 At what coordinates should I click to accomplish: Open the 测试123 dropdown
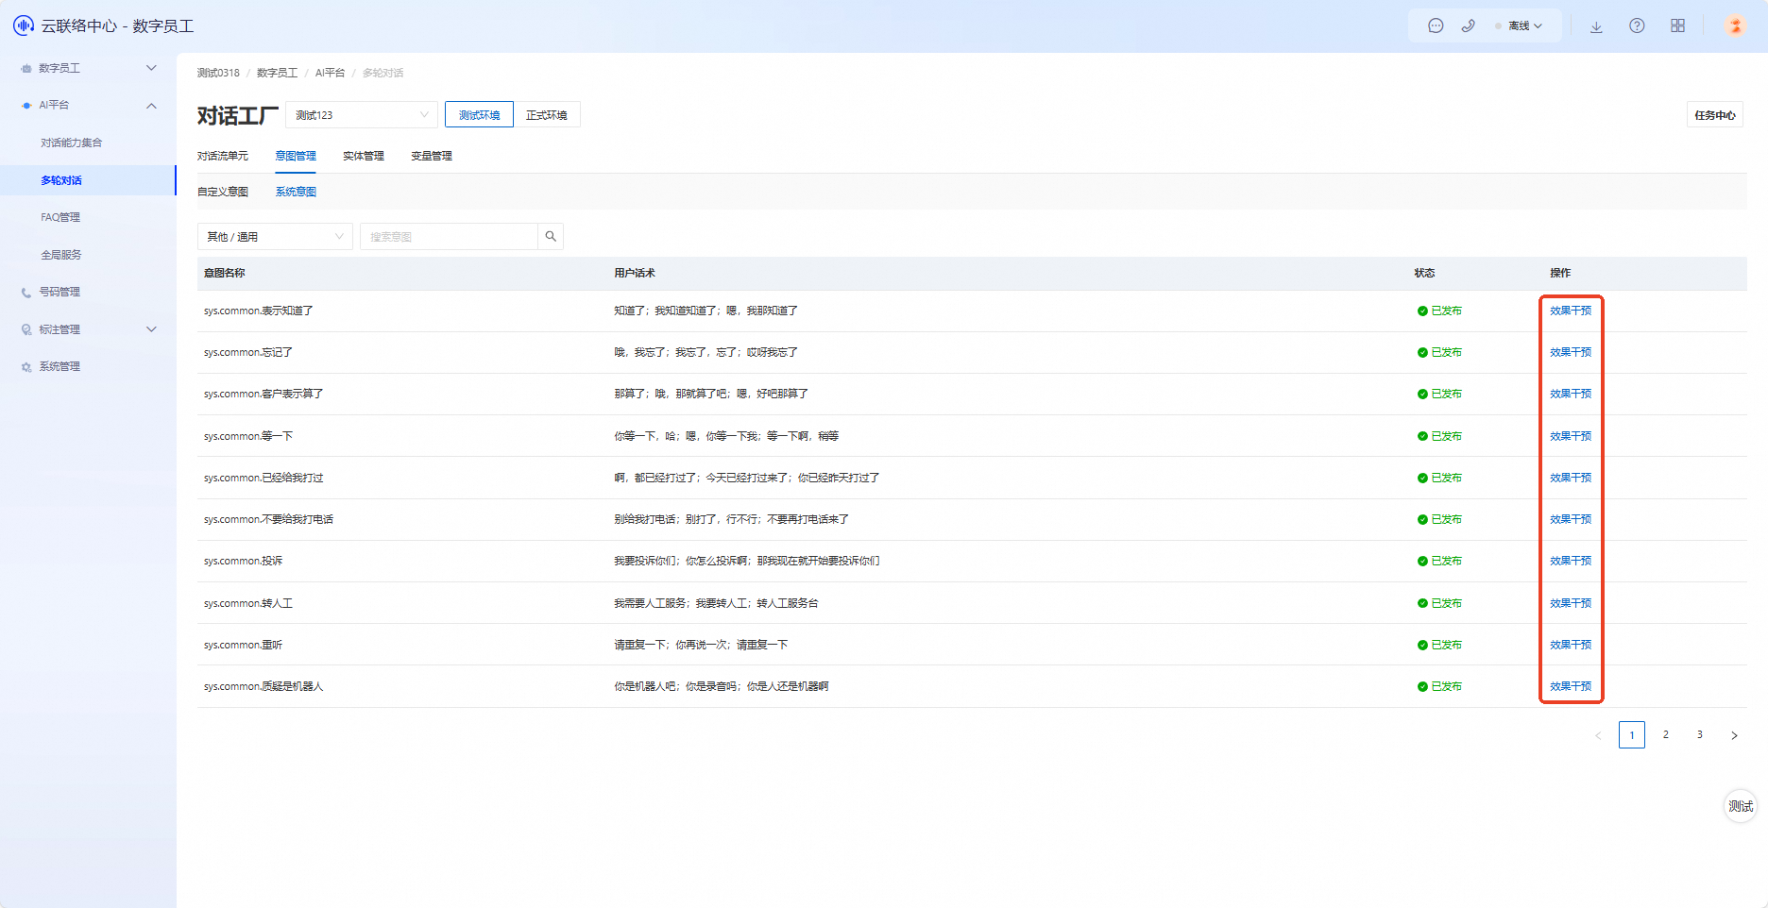pyautogui.click(x=362, y=115)
